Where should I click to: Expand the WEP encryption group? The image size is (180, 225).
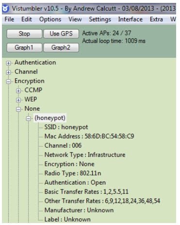18,100
